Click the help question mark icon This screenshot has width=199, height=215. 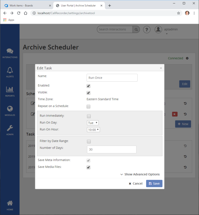pos(146,30)
